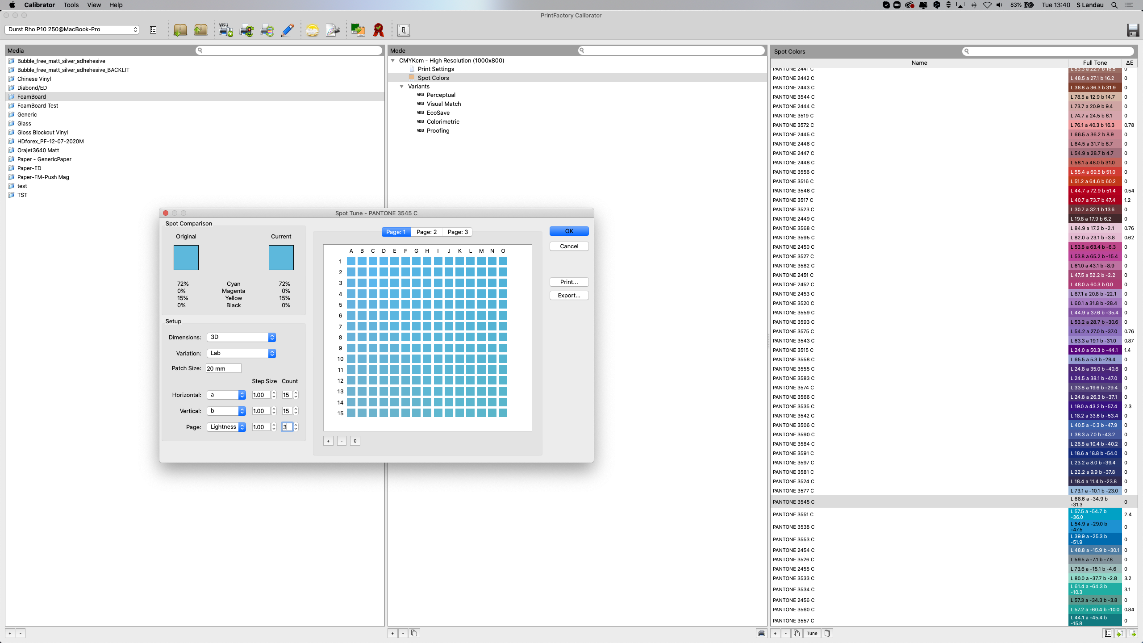Click the import spot colors document icon
Image resolution: width=1143 pixels, height=643 pixels.
(1120, 633)
